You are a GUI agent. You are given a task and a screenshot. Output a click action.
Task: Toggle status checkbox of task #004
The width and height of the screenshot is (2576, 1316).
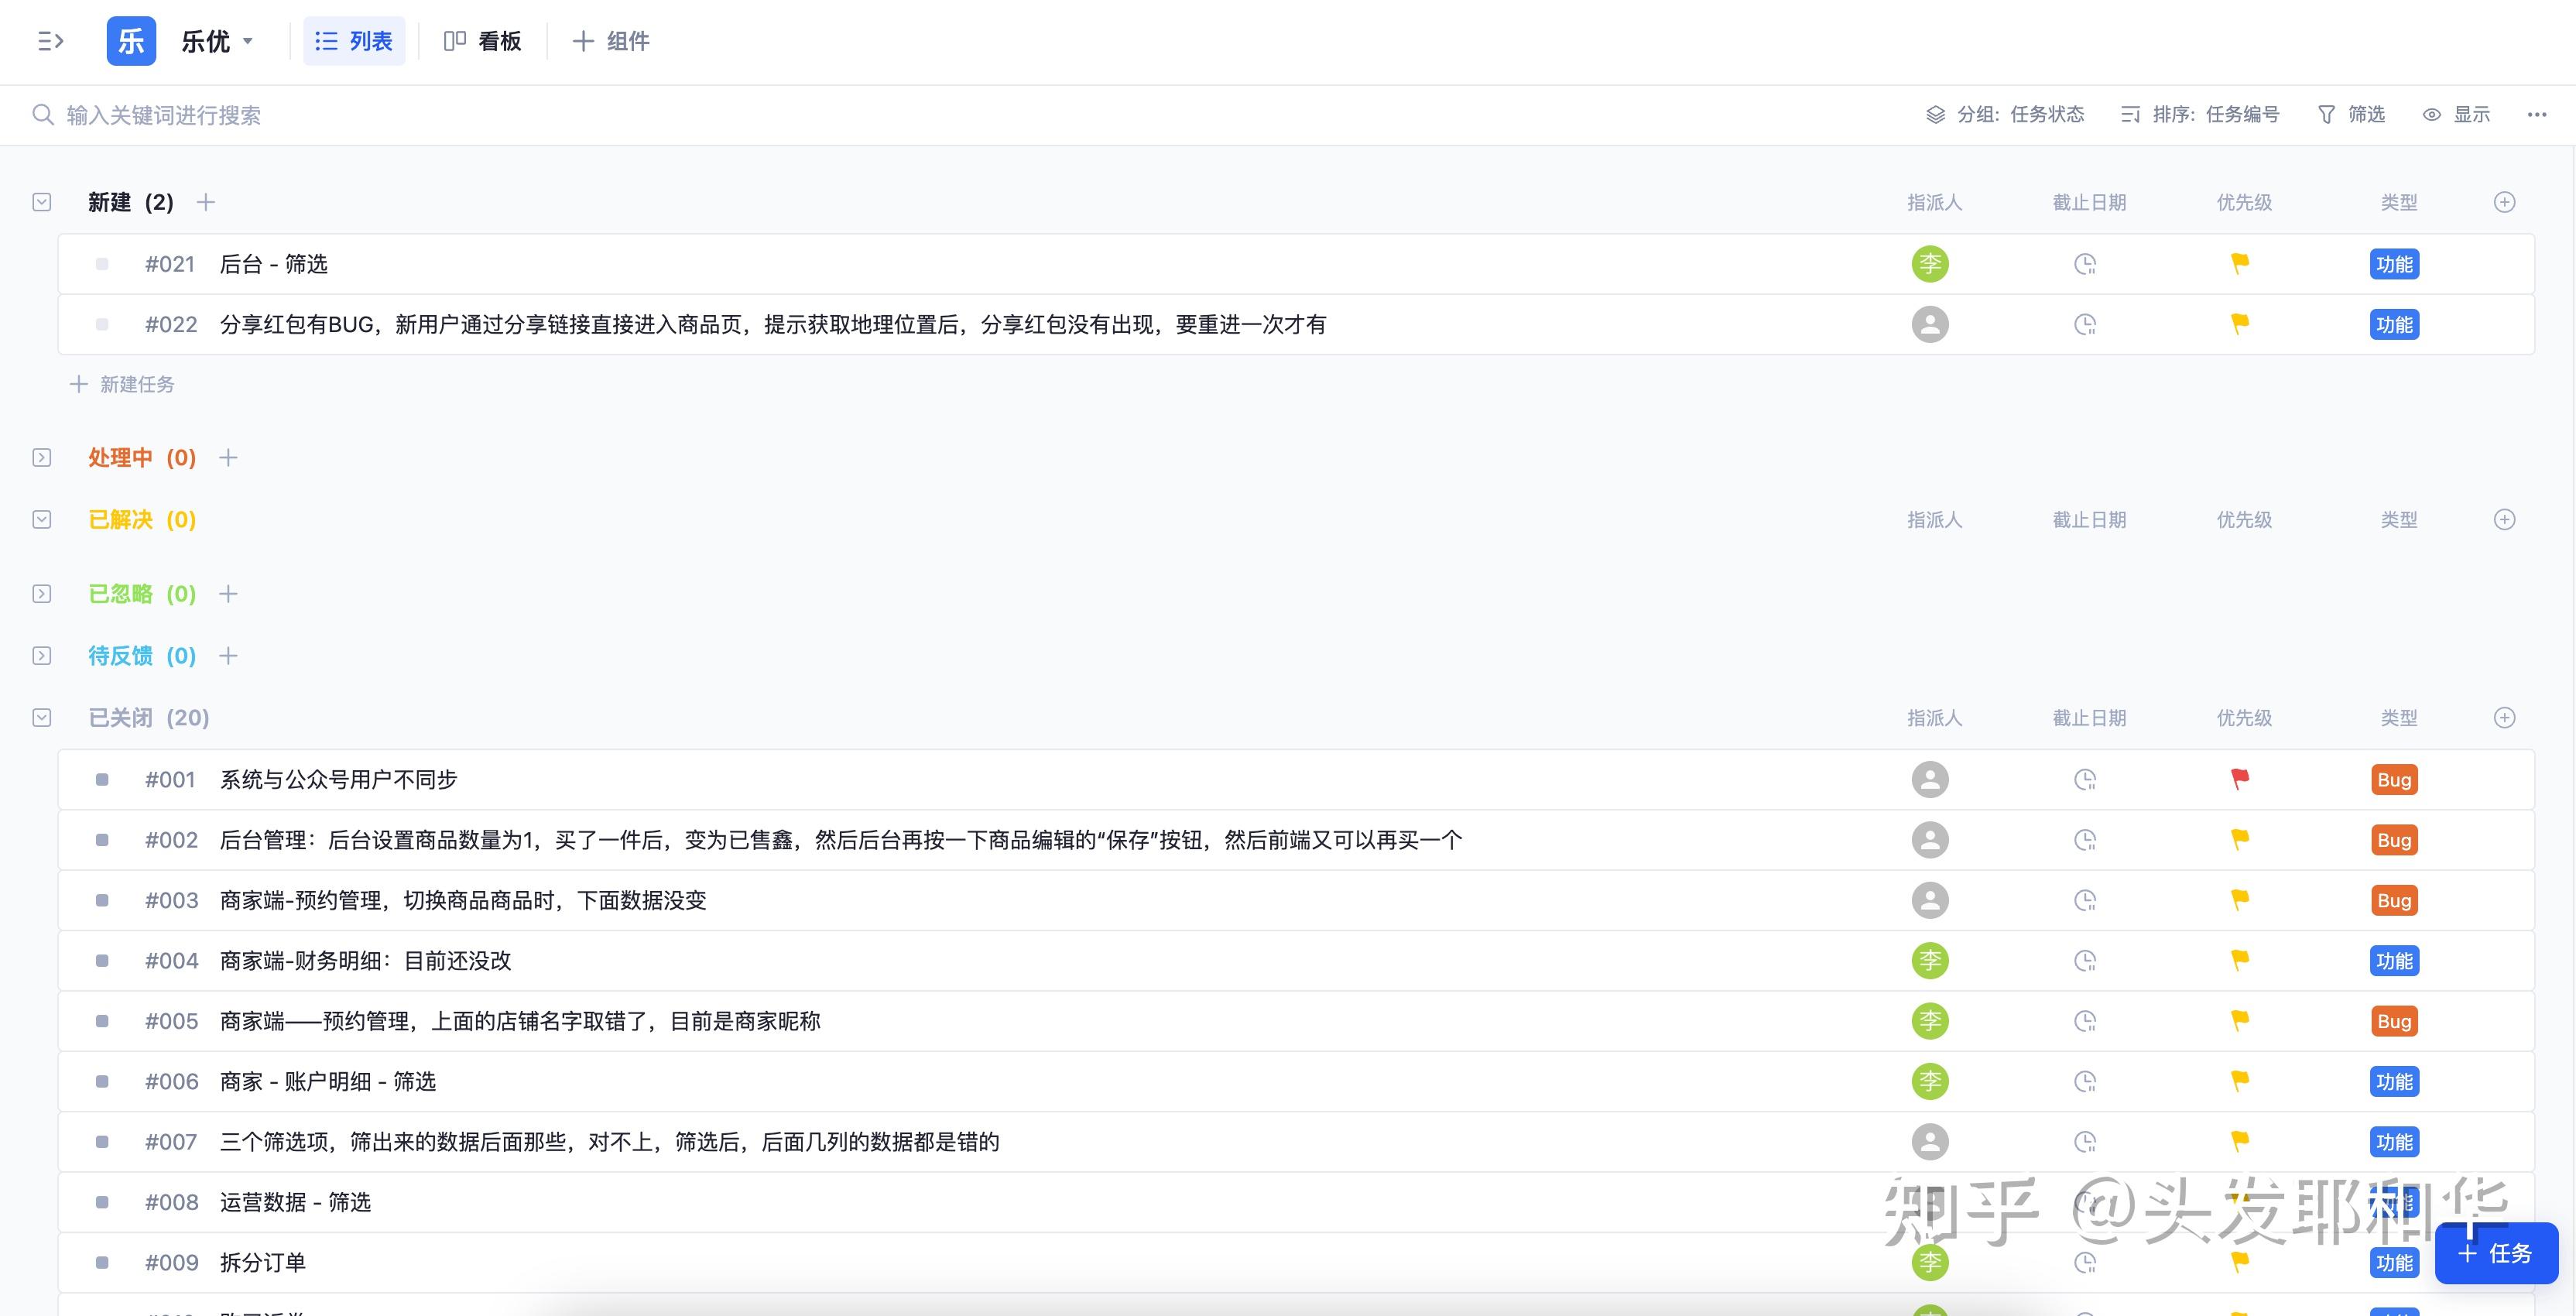pyautogui.click(x=102, y=961)
